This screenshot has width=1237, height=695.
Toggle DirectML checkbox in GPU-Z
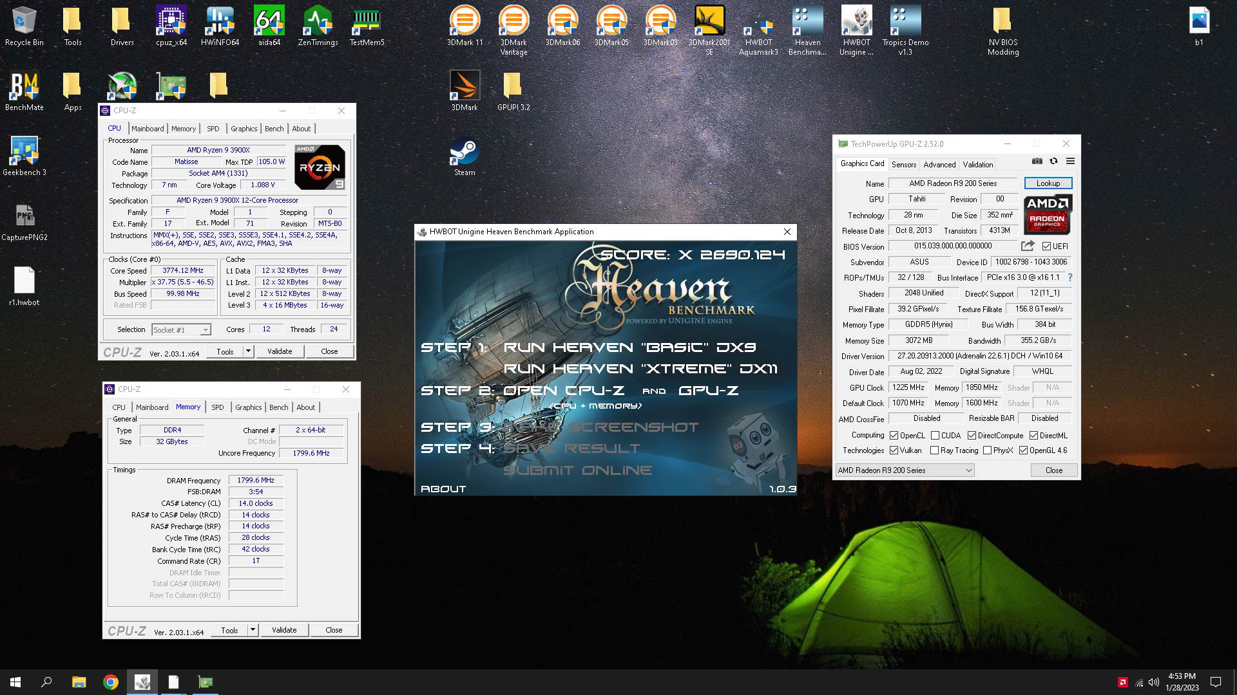tap(1033, 436)
